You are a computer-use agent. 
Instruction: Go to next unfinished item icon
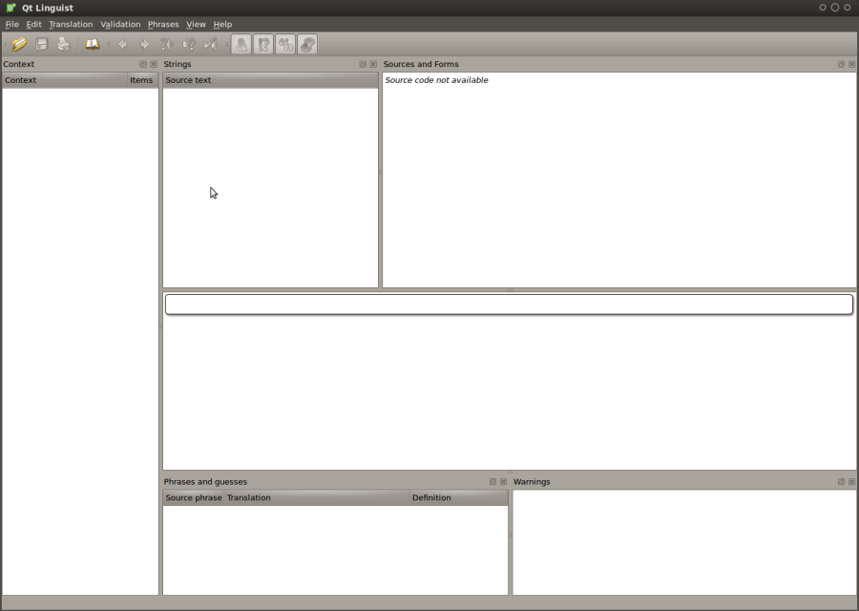click(x=188, y=44)
